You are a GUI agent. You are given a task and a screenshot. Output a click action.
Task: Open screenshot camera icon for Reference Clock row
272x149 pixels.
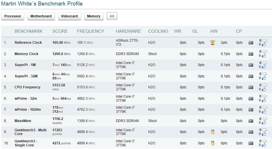pos(251,43)
